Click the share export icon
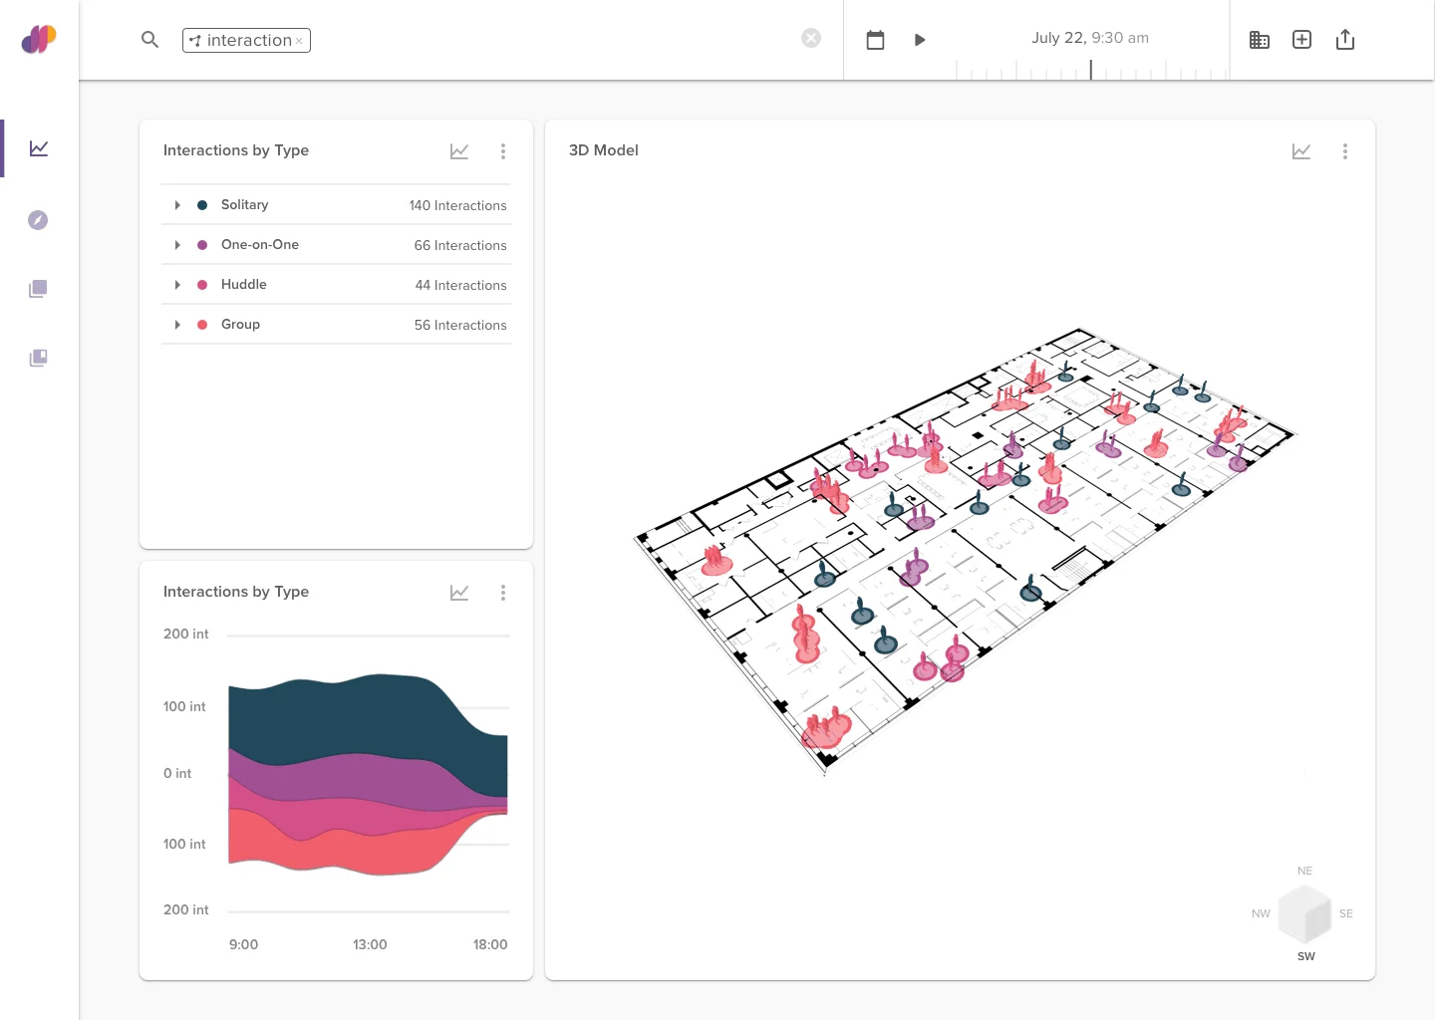The image size is (1435, 1020). pyautogui.click(x=1344, y=40)
